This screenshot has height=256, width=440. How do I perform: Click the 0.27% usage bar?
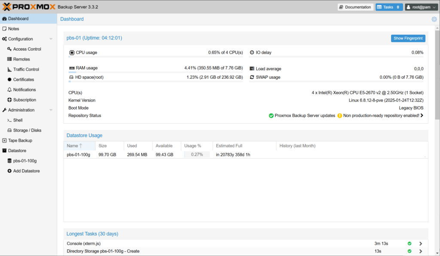pos(197,155)
